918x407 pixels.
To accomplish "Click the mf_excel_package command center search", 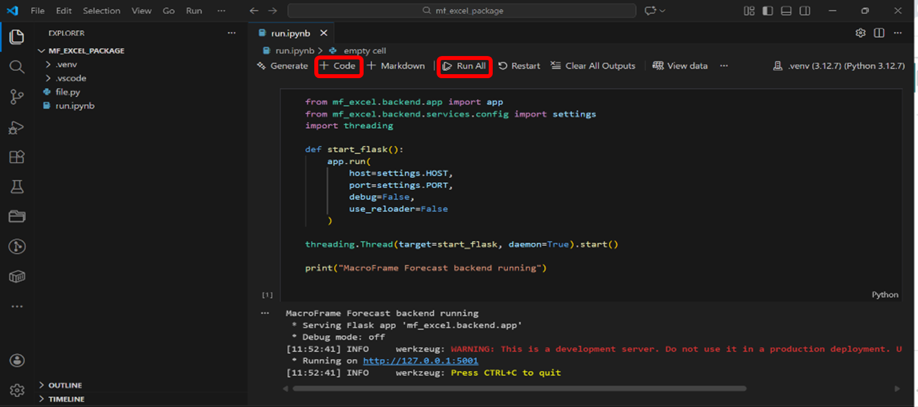I will click(x=462, y=11).
